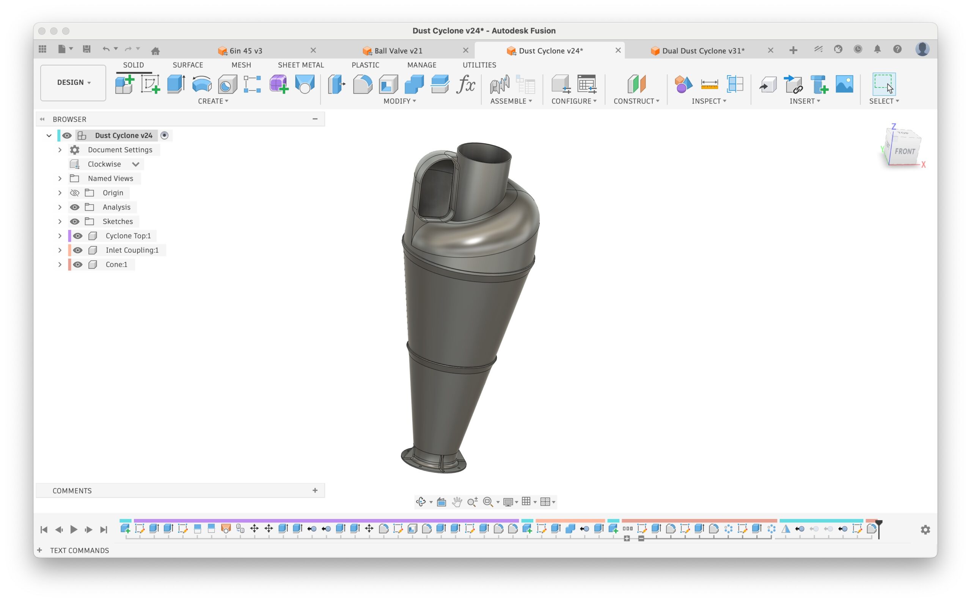Click the Extrude tool icon

(175, 84)
